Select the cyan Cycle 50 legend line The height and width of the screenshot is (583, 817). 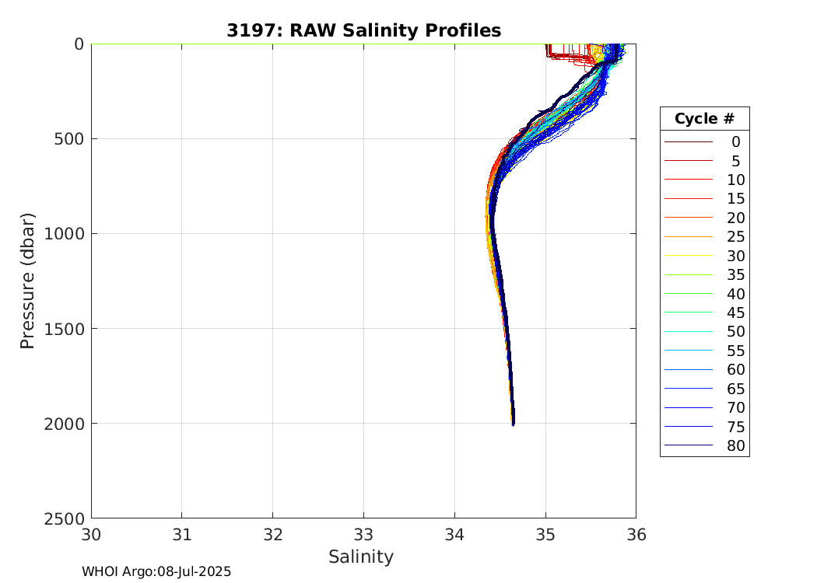tap(688, 332)
